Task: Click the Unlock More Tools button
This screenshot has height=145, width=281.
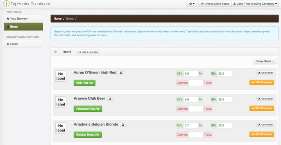Action: (215, 4)
